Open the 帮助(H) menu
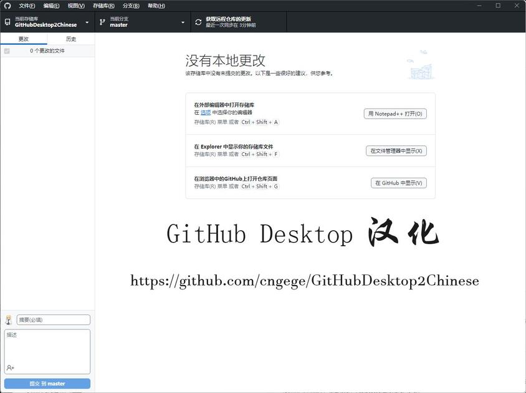 (156, 6)
